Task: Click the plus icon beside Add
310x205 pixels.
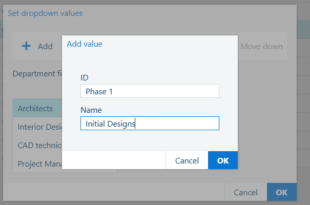Action: [26, 46]
